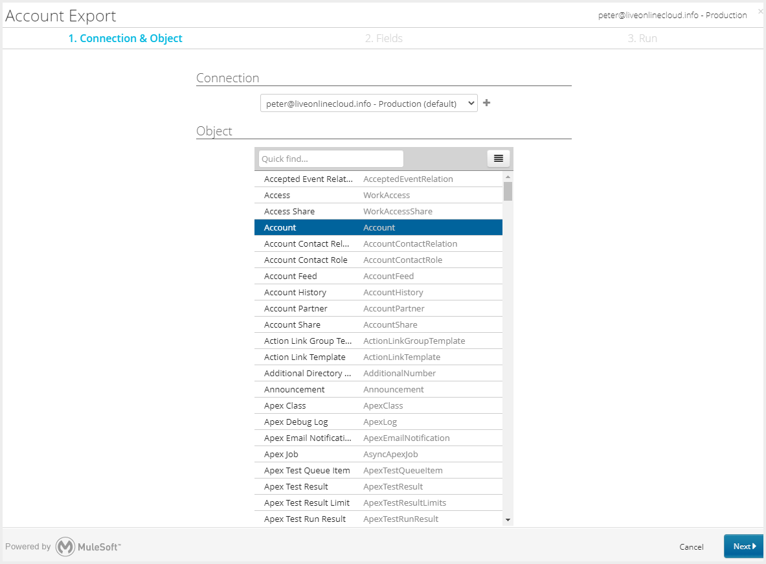Open the Connection & Object step

point(125,38)
